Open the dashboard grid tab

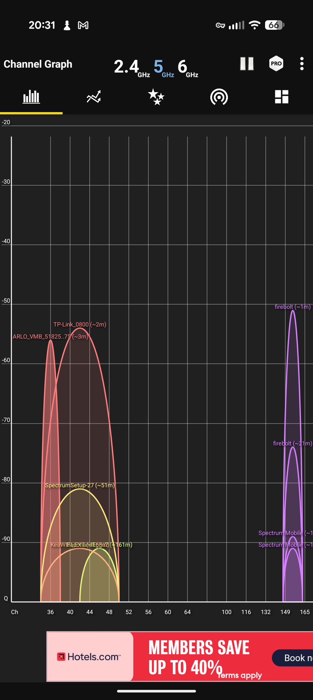click(281, 97)
